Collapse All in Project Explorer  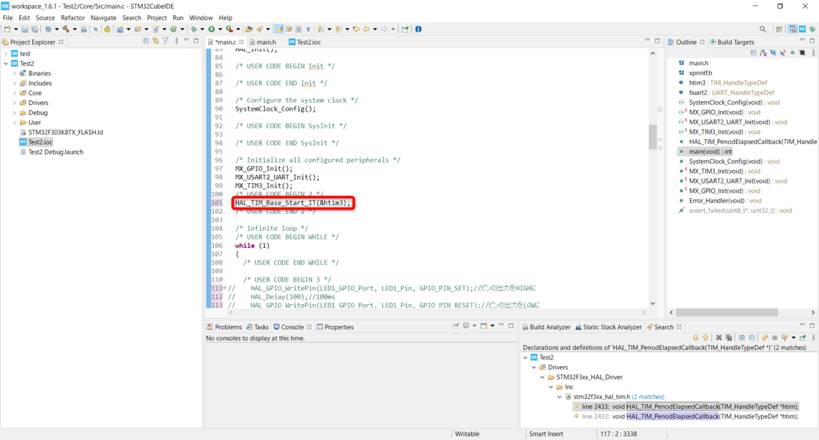(x=146, y=42)
